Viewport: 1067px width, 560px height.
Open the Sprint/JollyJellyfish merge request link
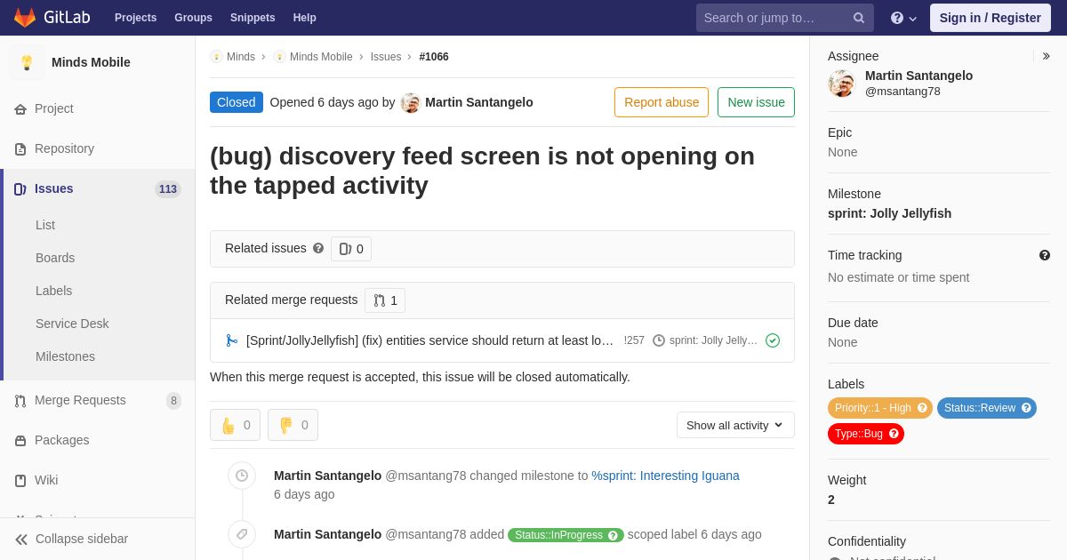429,340
